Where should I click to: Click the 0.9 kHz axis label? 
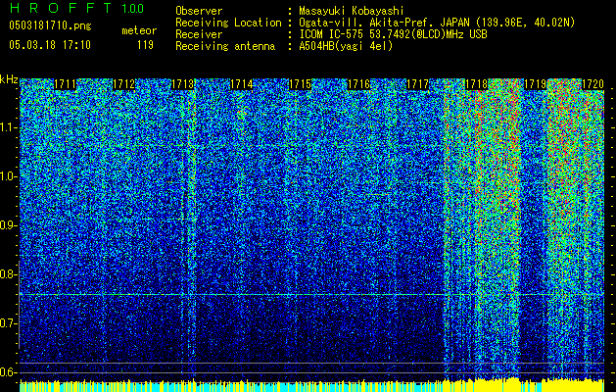tap(9, 225)
